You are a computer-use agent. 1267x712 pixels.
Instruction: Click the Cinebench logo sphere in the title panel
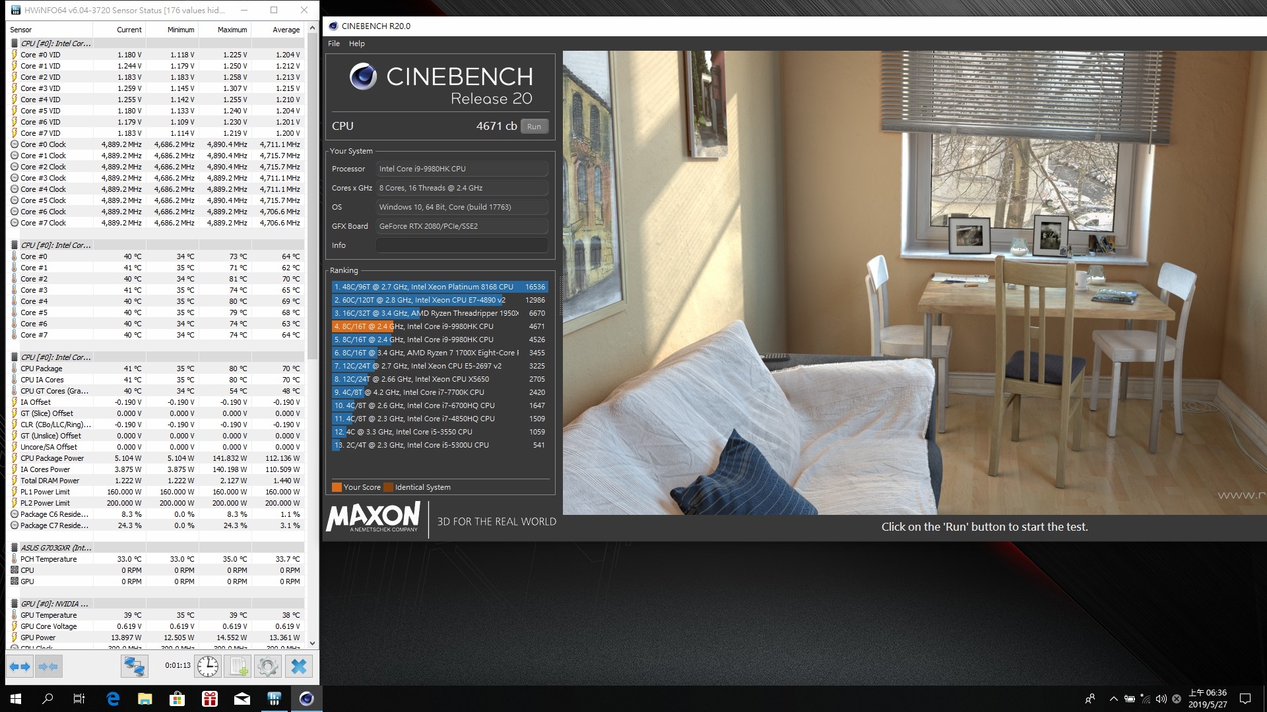click(x=363, y=76)
